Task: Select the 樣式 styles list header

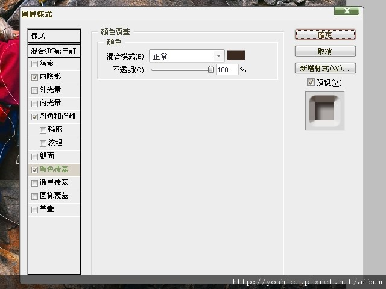Action: click(54, 36)
